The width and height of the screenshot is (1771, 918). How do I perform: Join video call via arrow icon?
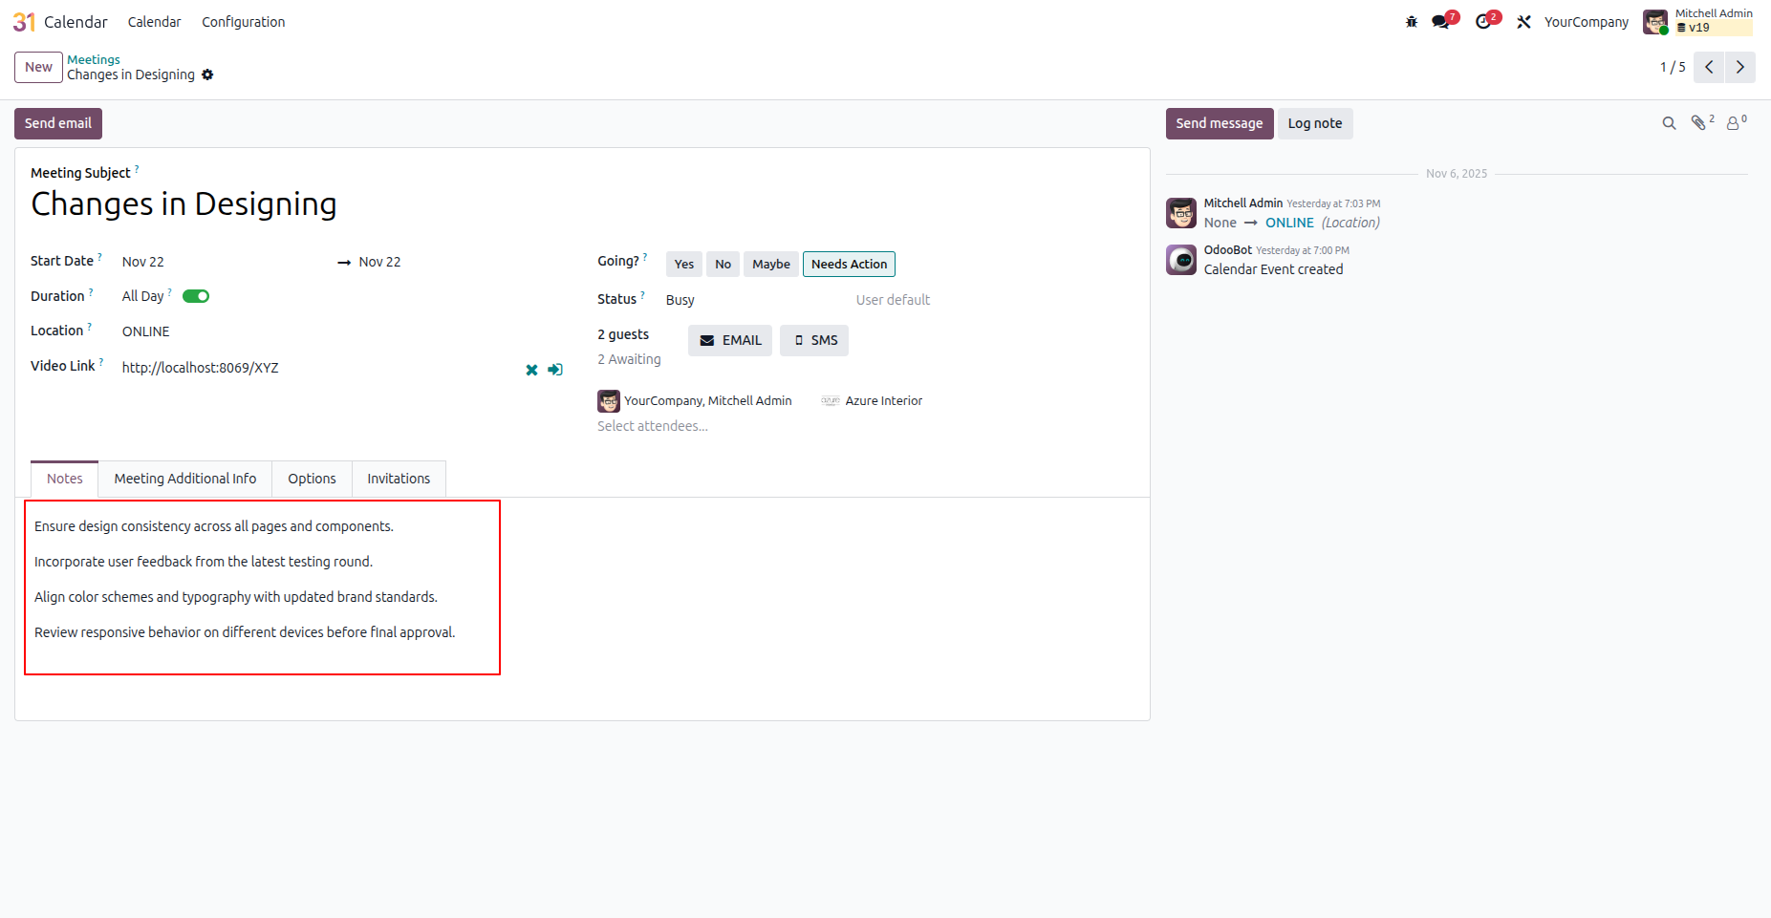[x=555, y=370]
